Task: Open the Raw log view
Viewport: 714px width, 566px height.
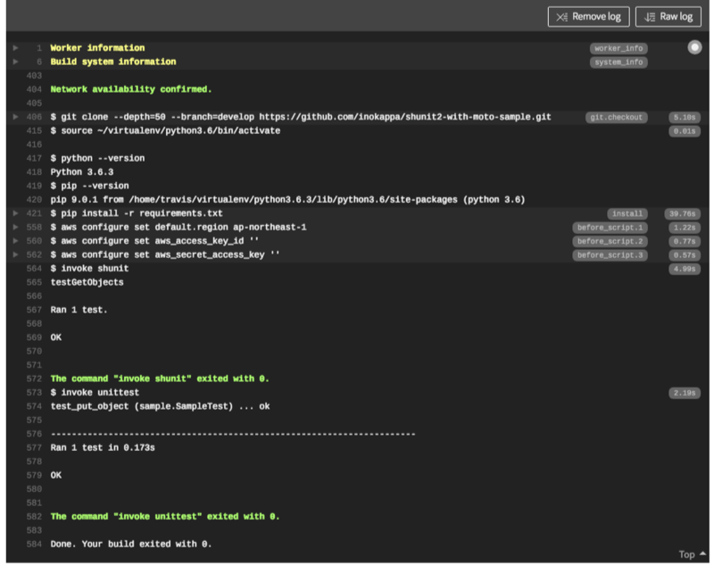Action: 668,17
